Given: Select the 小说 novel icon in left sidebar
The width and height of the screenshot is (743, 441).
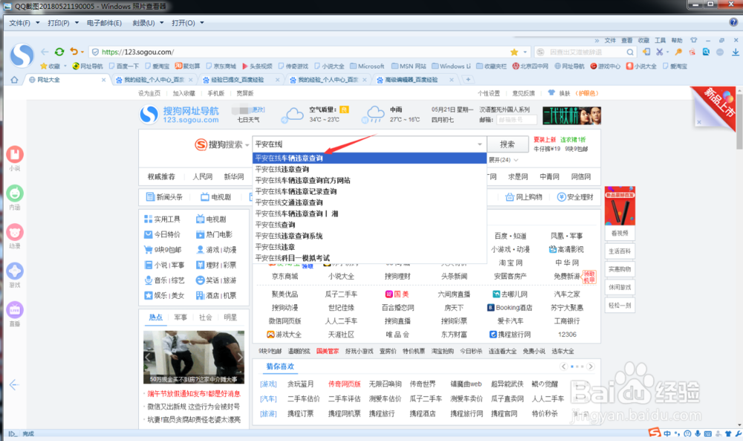Looking at the screenshot, I should point(15,155).
